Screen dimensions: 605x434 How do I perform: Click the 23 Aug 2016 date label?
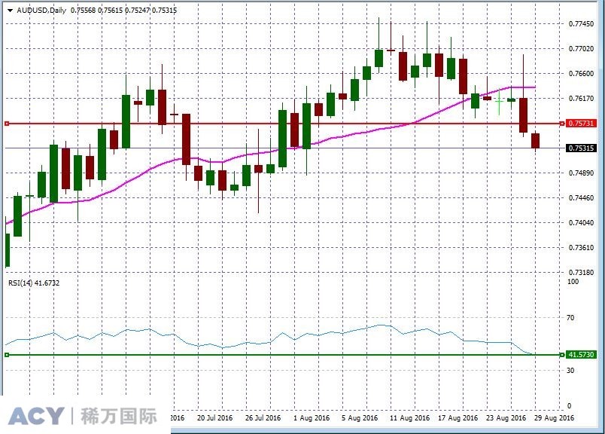coord(506,417)
